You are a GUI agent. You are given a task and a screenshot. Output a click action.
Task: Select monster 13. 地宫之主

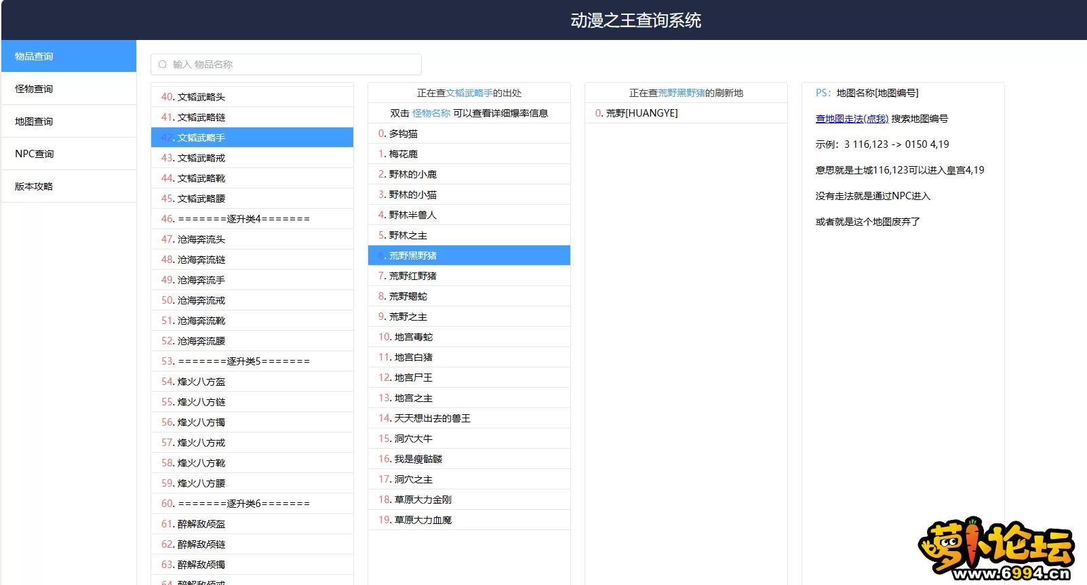pos(469,398)
